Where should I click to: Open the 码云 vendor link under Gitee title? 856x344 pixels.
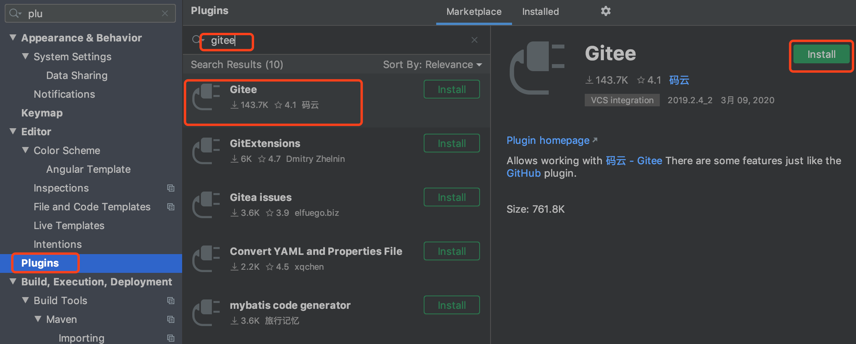[679, 80]
